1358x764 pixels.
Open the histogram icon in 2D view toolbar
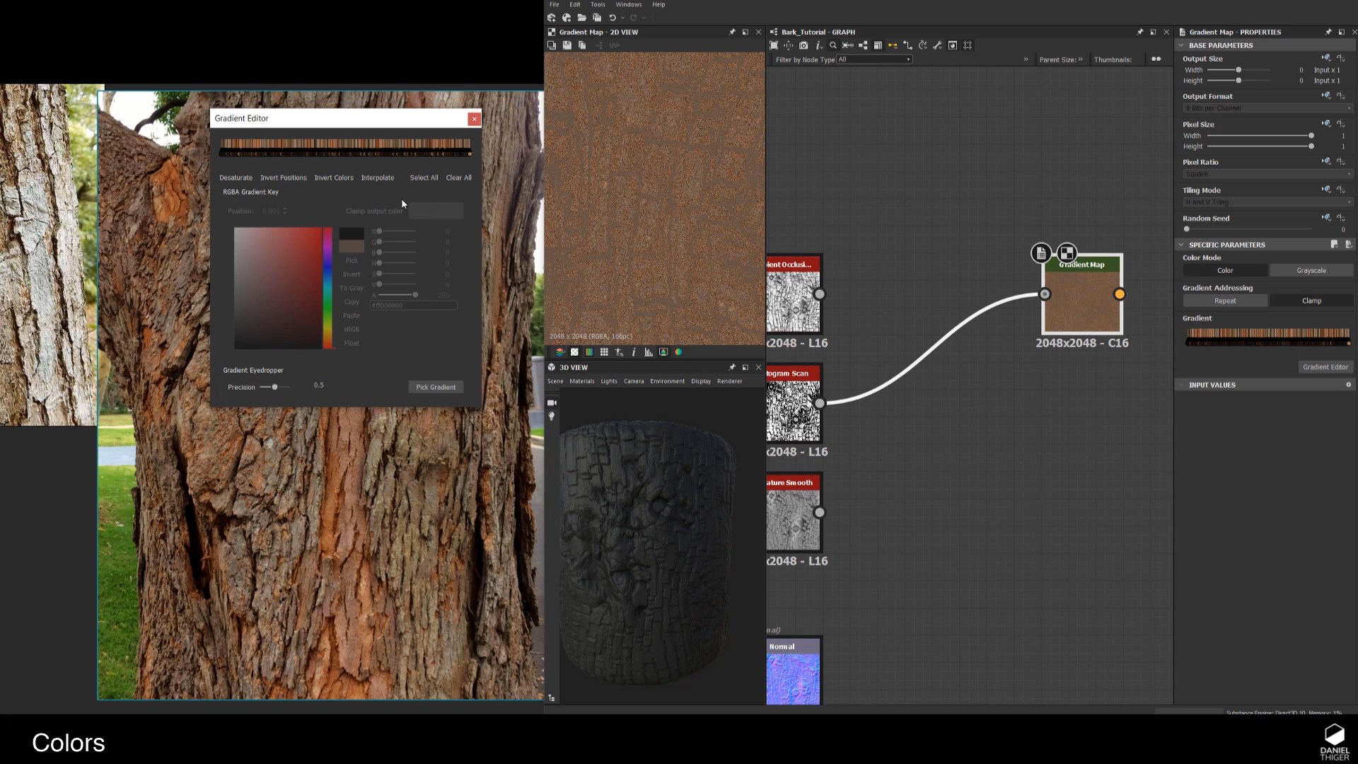649,352
